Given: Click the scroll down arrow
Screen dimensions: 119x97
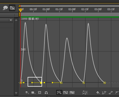Looking at the screenshot, I should pos(16,93).
